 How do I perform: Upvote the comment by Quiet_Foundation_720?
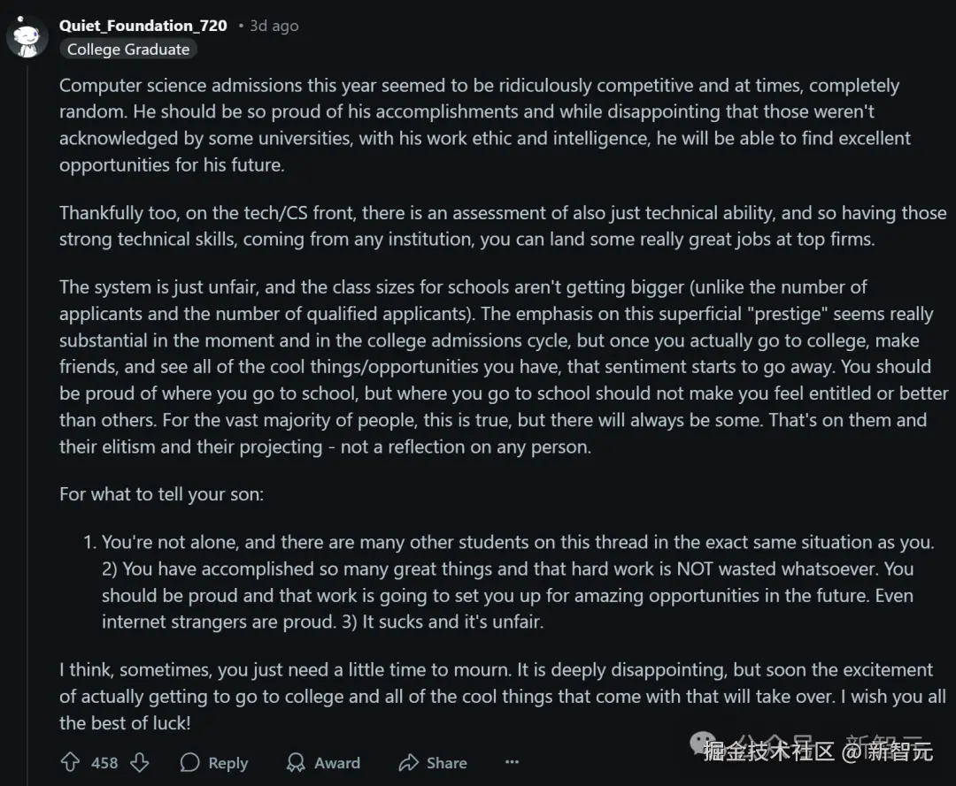pos(70,762)
